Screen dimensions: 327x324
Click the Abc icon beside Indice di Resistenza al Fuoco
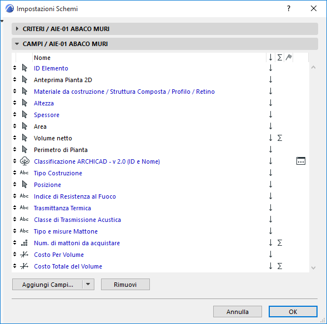[24, 196]
